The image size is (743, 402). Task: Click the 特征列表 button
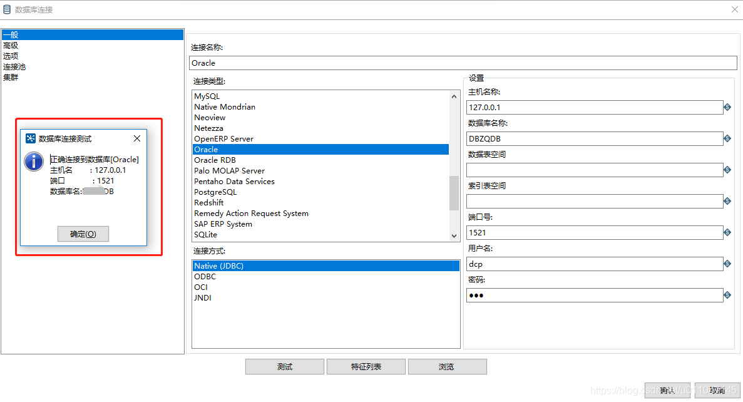tap(366, 366)
